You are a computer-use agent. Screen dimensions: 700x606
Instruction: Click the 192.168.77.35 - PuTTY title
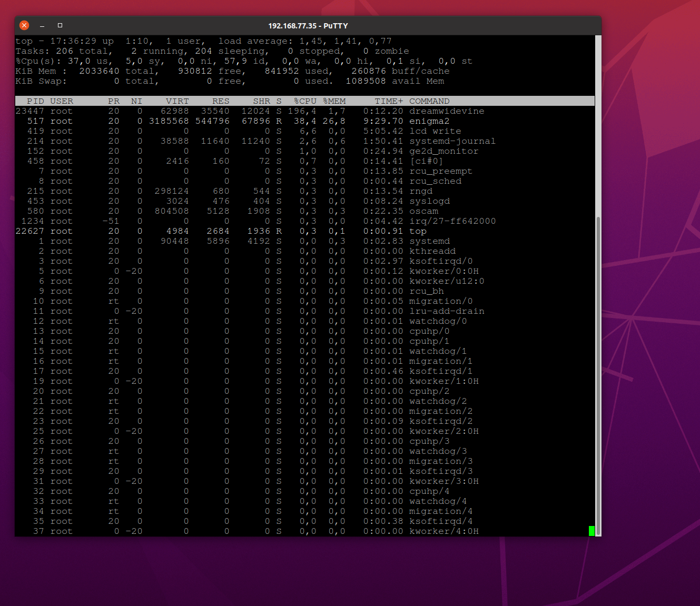308,26
